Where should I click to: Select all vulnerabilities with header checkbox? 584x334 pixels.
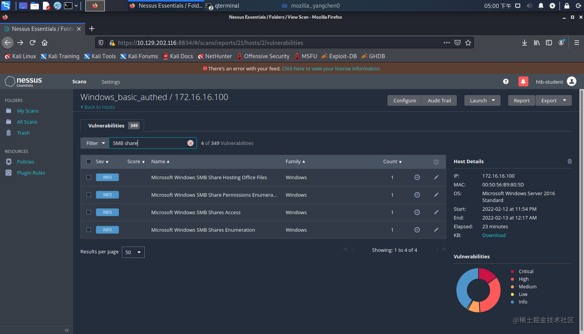click(x=89, y=162)
